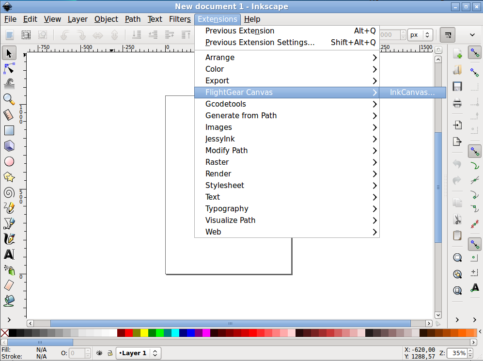The image size is (483, 361).
Task: Select the Pencil freehand tool
Action: pyautogui.click(x=9, y=208)
